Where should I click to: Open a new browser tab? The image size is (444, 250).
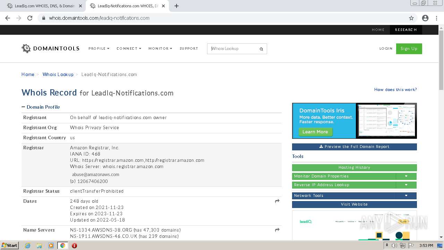pos(177,6)
